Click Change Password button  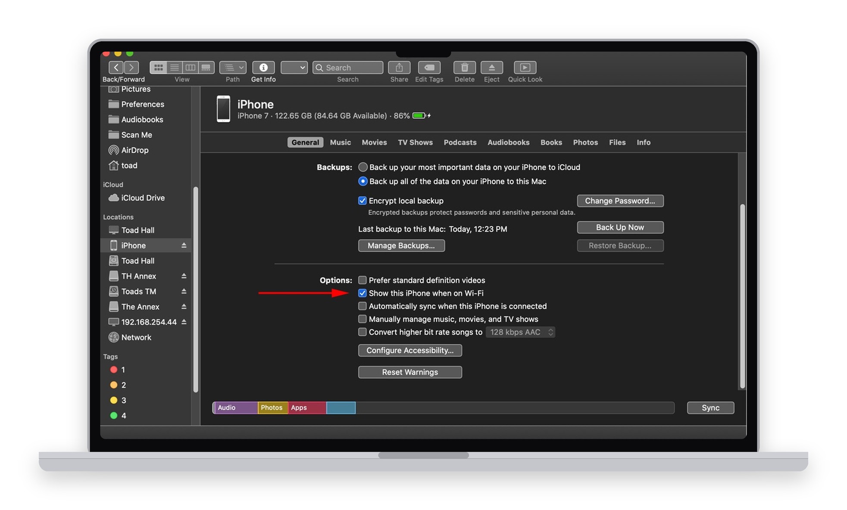620,201
